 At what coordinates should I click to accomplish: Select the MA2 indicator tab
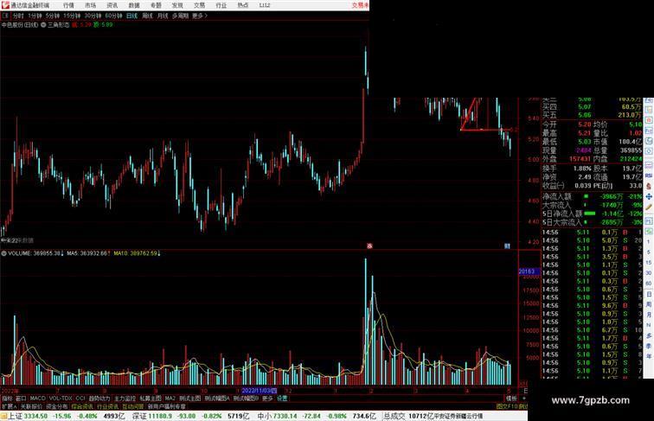[170, 399]
